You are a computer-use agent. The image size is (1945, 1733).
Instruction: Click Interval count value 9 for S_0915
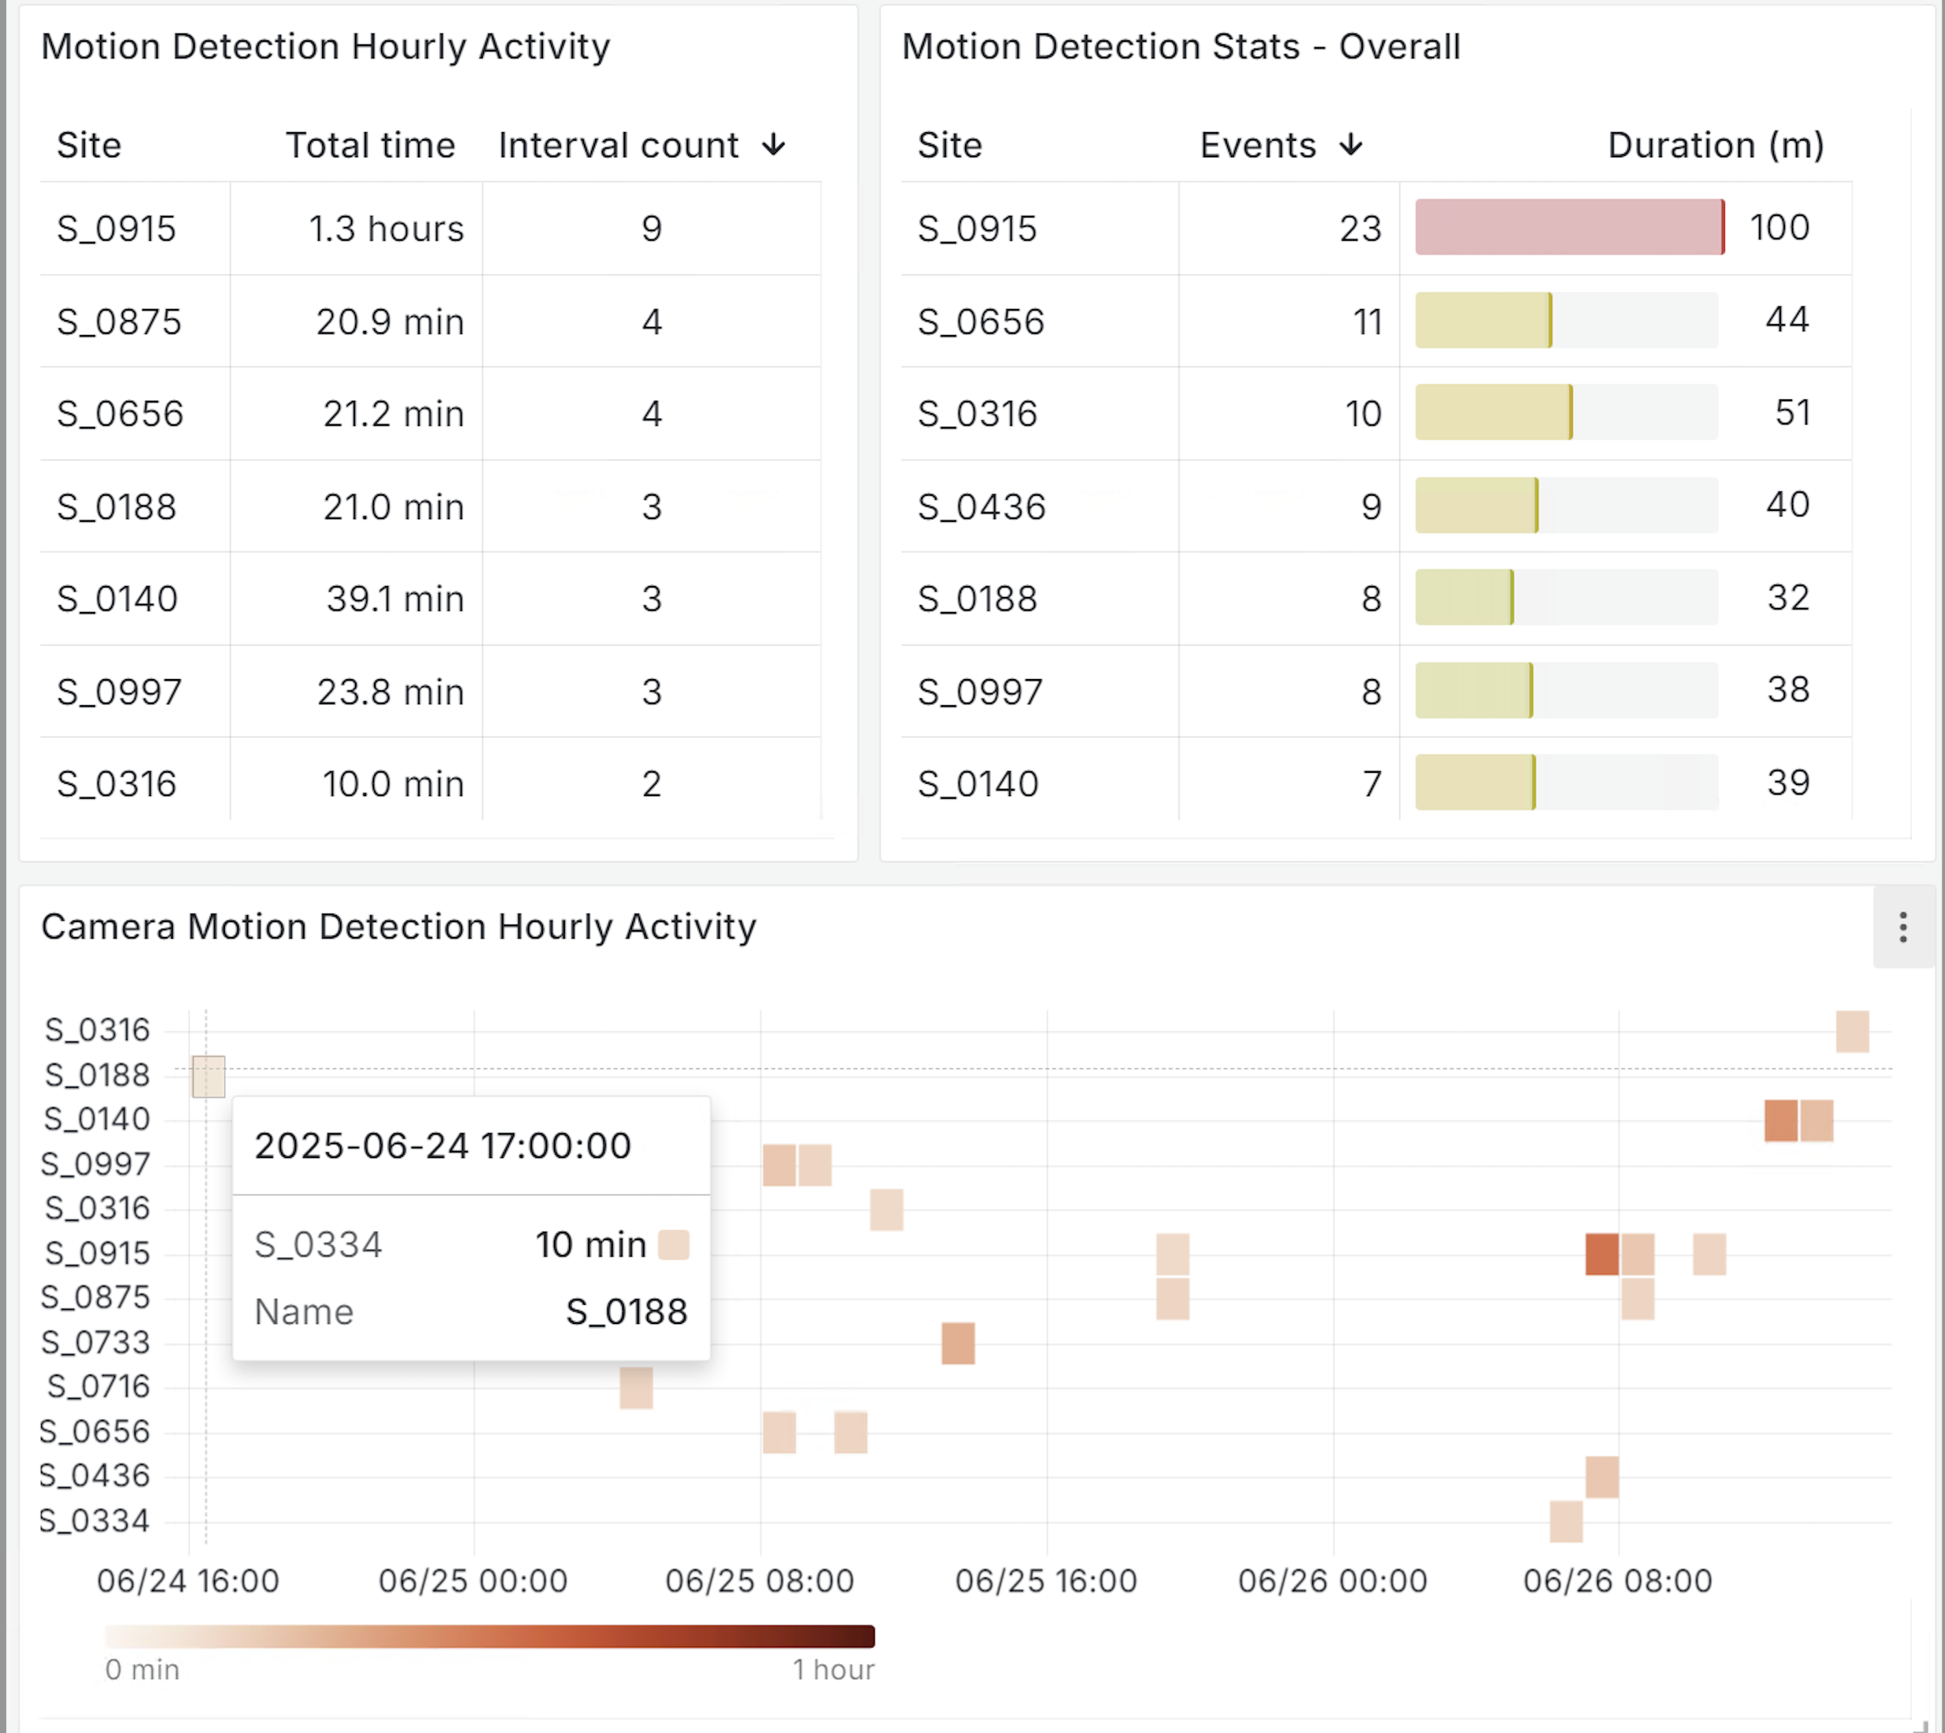tap(651, 228)
